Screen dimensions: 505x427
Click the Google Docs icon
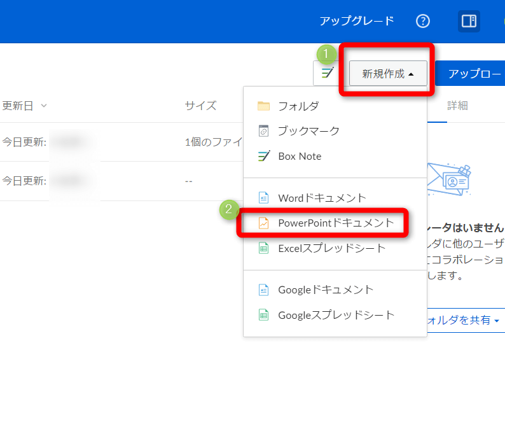click(264, 290)
